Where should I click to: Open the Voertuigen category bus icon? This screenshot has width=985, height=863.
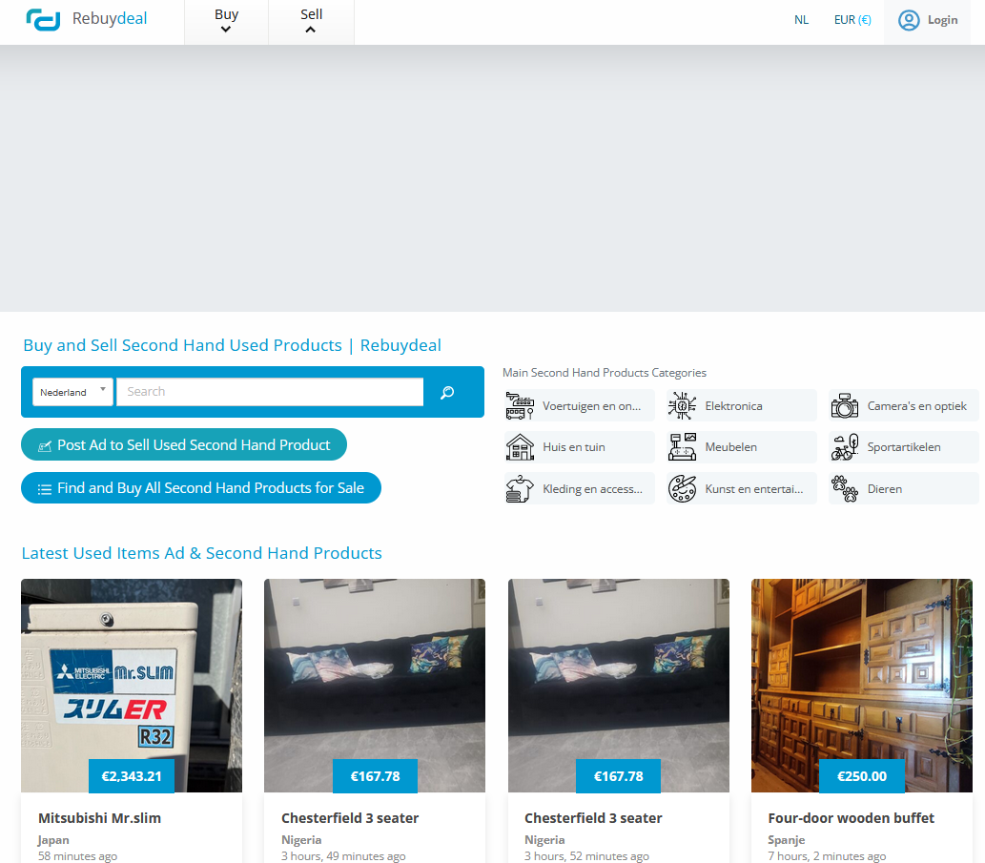520,406
